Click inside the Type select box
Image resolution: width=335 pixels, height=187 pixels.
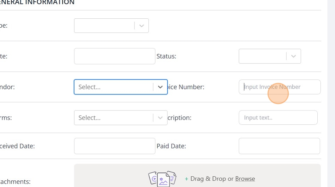[x=104, y=26]
